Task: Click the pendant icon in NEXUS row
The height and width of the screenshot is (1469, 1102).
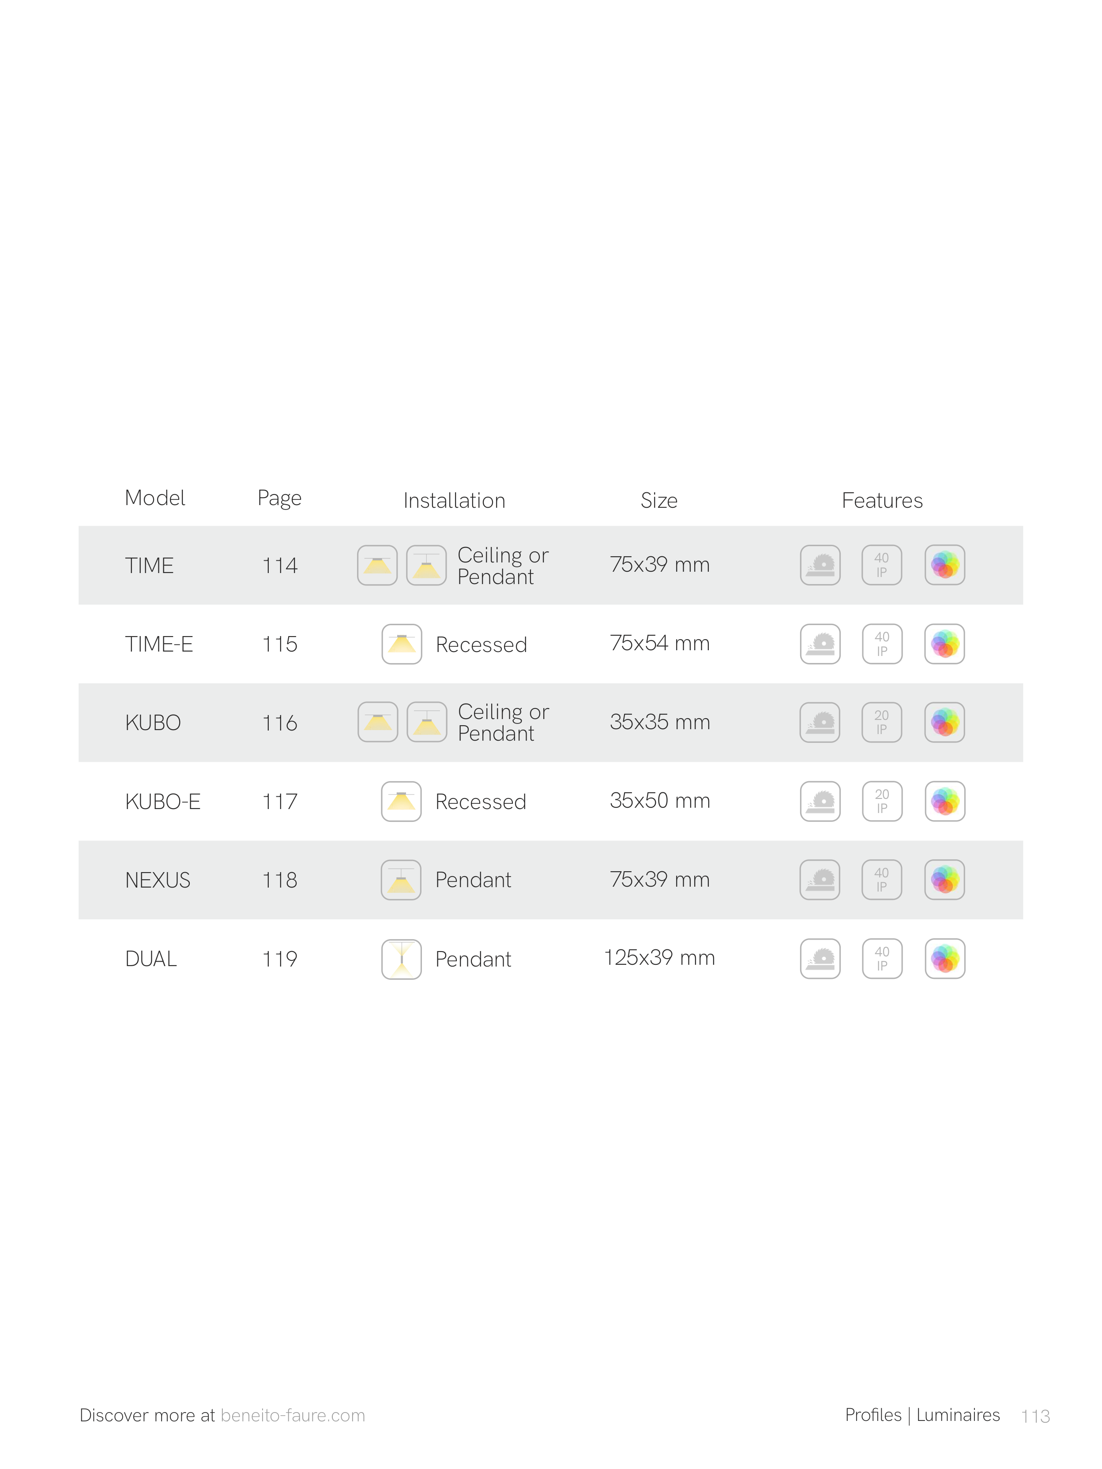Action: coord(401,880)
